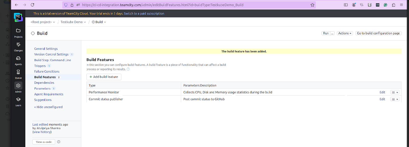Edit the Commit status publisher feature
409x147 pixels.
coord(382,99)
